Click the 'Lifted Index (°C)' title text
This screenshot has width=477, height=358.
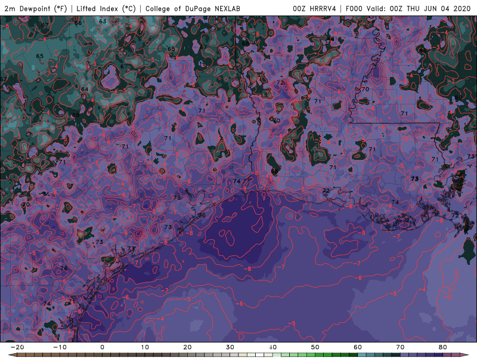[106, 8]
